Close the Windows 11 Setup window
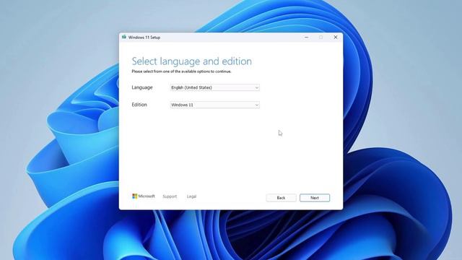The image size is (462, 260). click(x=335, y=37)
